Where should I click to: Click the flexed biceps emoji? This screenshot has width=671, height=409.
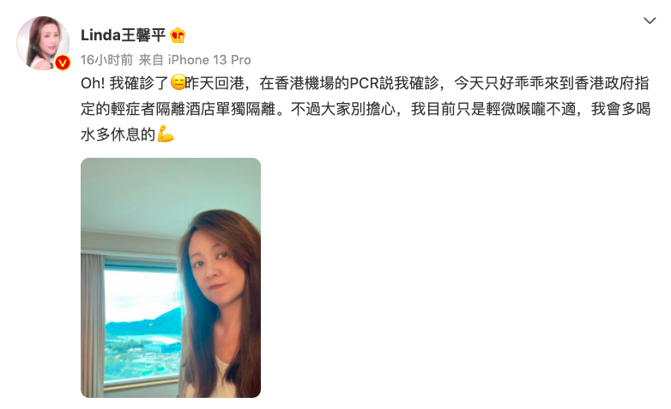166,134
